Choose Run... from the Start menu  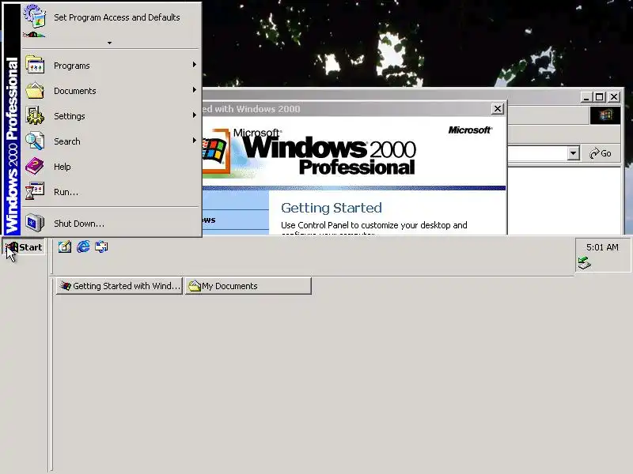point(111,192)
